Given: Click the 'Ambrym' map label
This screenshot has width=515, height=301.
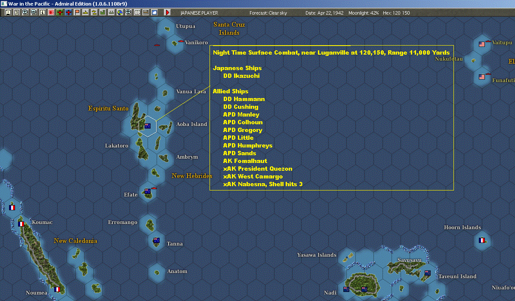Looking at the screenshot, I should [187, 157].
